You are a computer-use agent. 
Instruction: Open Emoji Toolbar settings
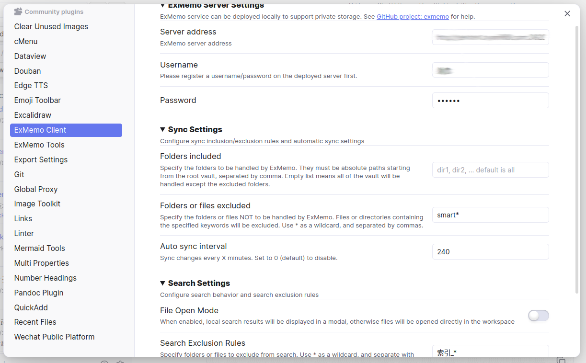click(x=66, y=100)
